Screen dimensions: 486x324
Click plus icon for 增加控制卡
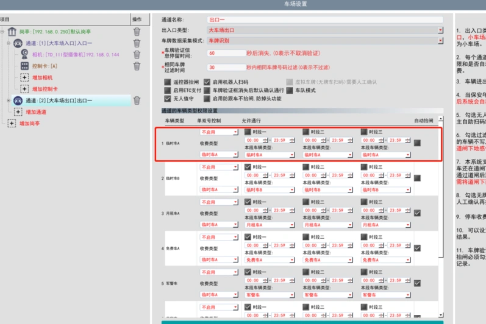(x=24, y=89)
